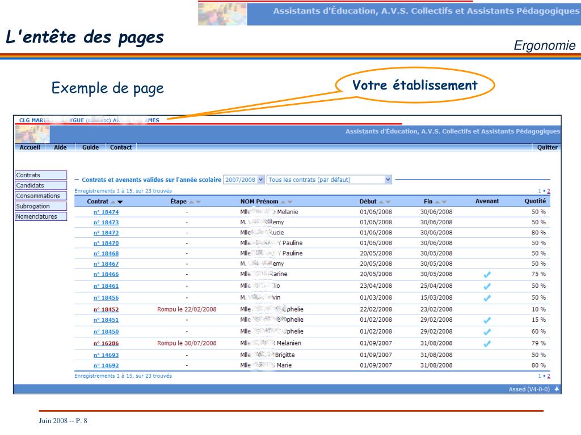
Task: Go to page 2 via link above table
Action: tap(549, 191)
